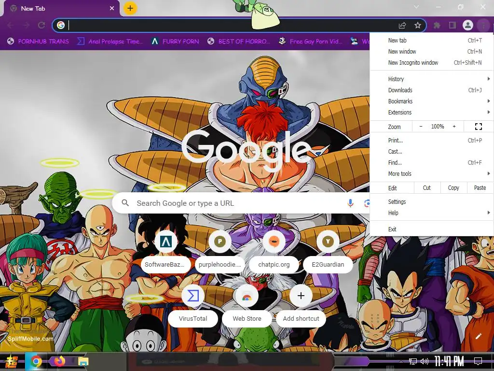Open the E2Guardian shortcut tile
Viewport: 494px width, 371px height.
[328, 252]
